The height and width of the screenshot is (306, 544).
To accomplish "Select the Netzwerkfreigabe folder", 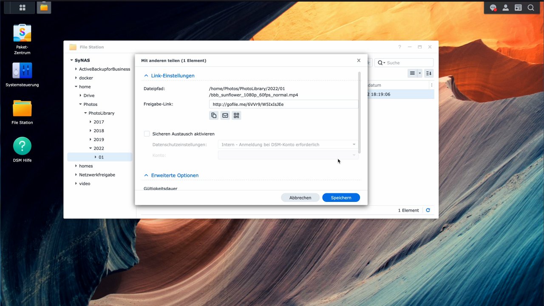I will [x=97, y=175].
